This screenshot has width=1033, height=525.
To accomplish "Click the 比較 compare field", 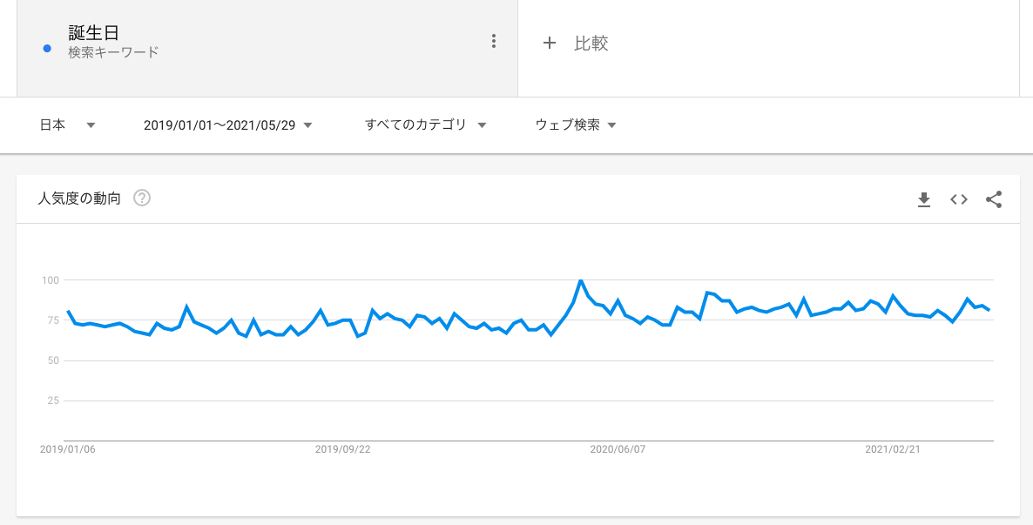I will (x=591, y=43).
